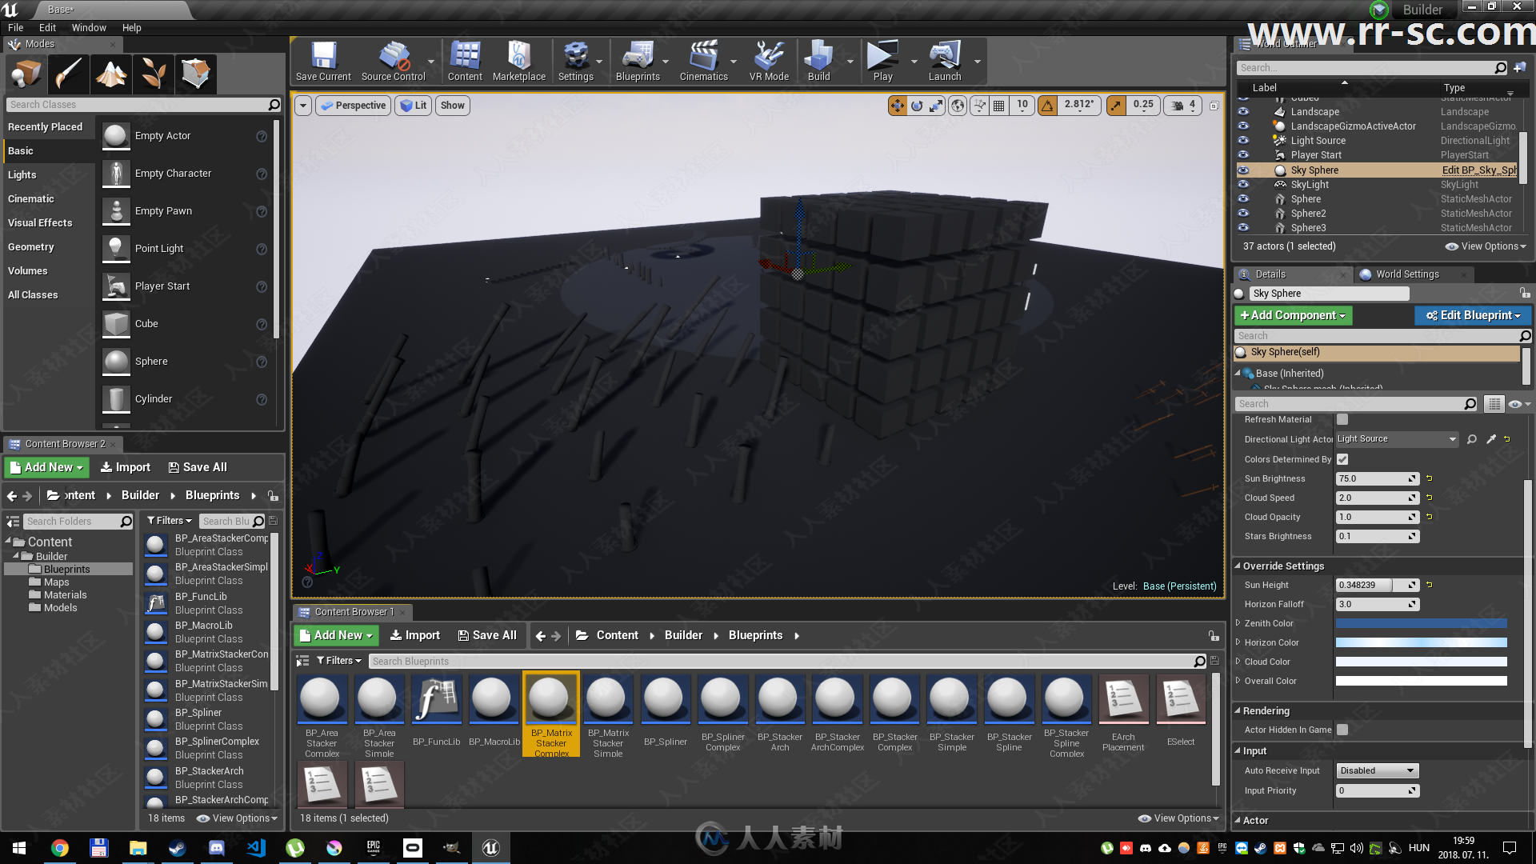This screenshot has width=1536, height=864.
Task: Toggle surface snapping icon in the viewport
Action: click(x=979, y=106)
